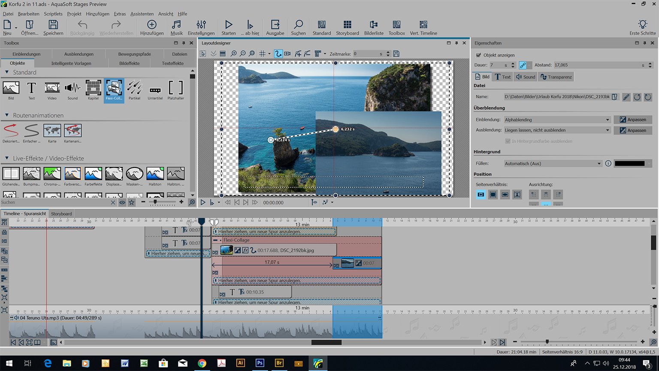Select the Chroma-Key live effect
Viewport: 659px width, 371px height.
[x=52, y=174]
